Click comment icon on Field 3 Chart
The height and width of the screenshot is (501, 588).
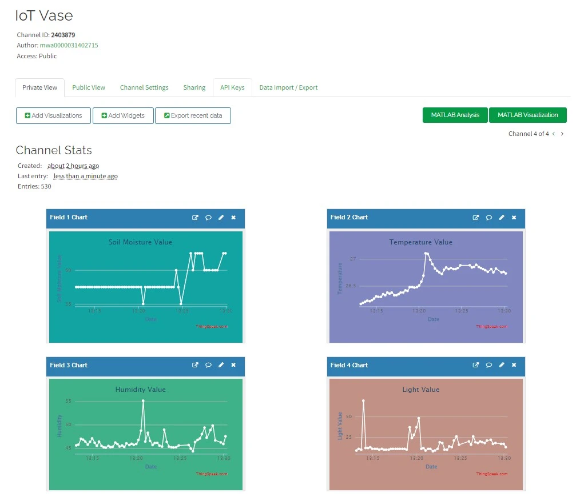pyautogui.click(x=208, y=365)
